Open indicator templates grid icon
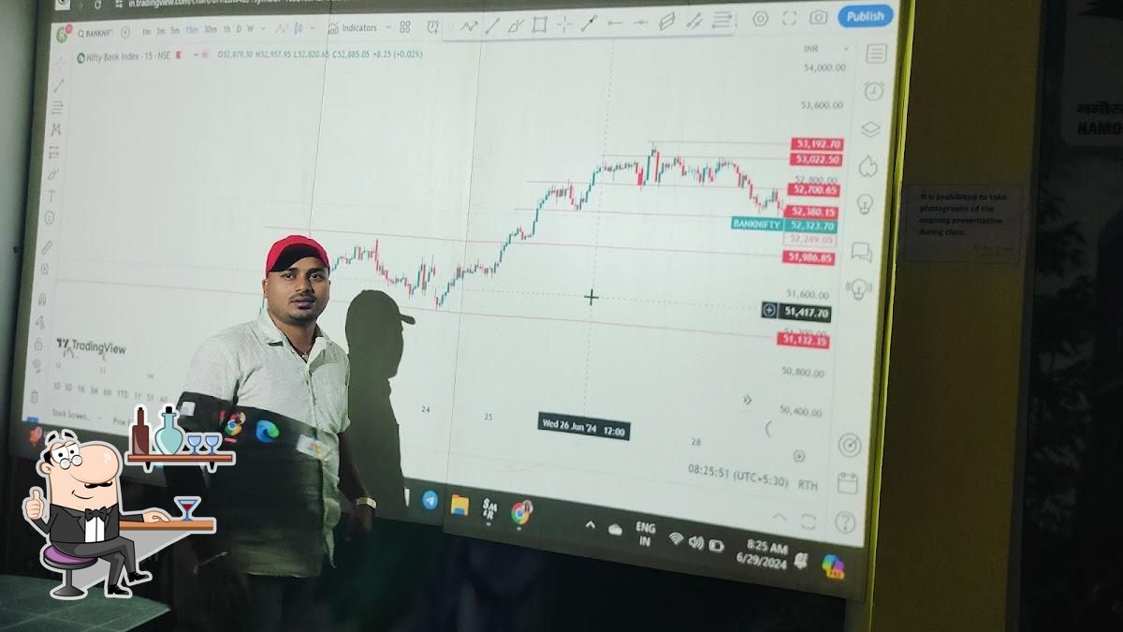This screenshot has height=632, width=1123. point(404,28)
